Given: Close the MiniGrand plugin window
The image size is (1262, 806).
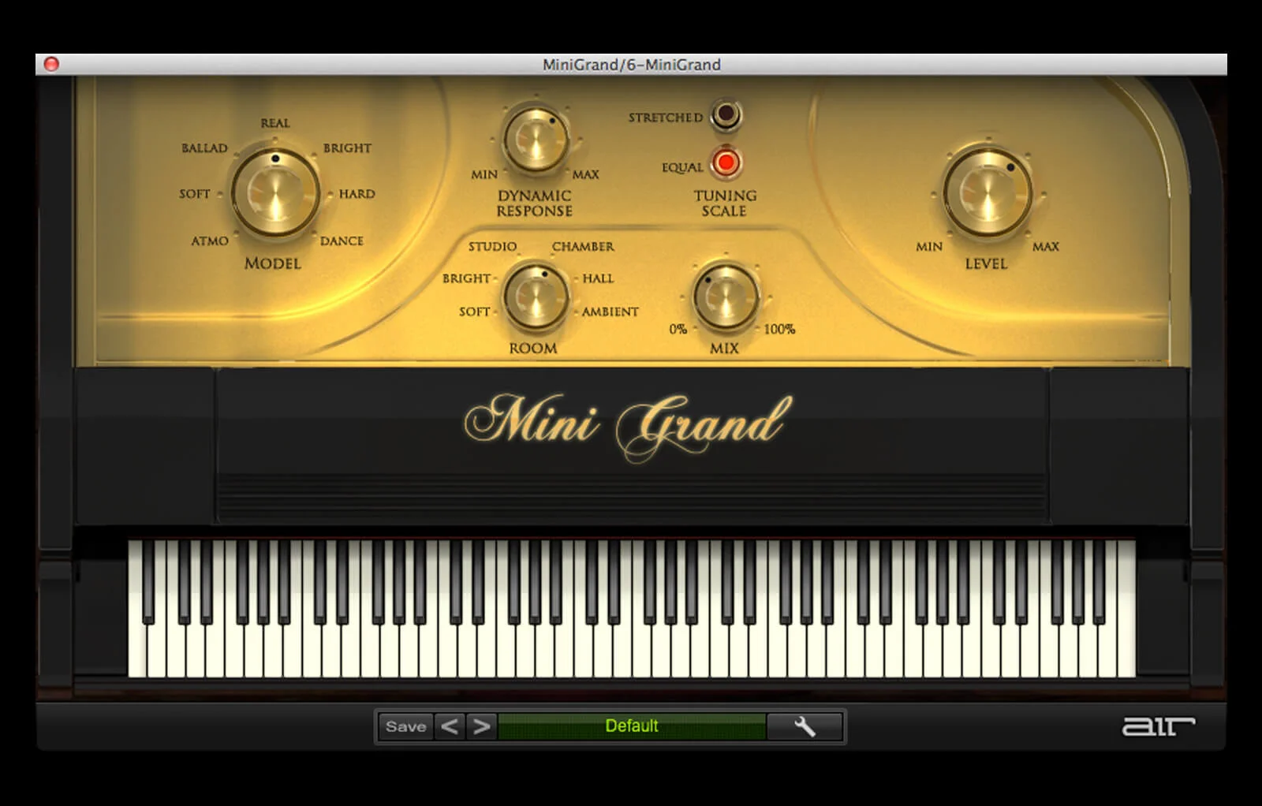Looking at the screenshot, I should [x=51, y=64].
